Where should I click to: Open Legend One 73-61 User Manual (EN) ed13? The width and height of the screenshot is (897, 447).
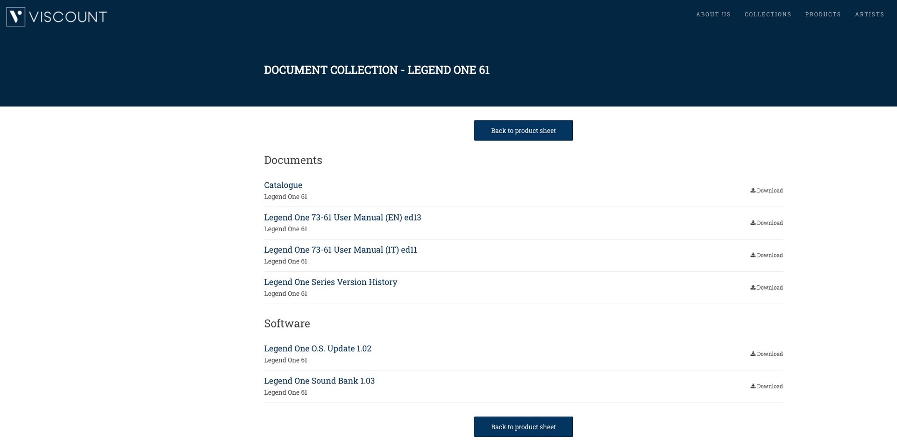(342, 217)
